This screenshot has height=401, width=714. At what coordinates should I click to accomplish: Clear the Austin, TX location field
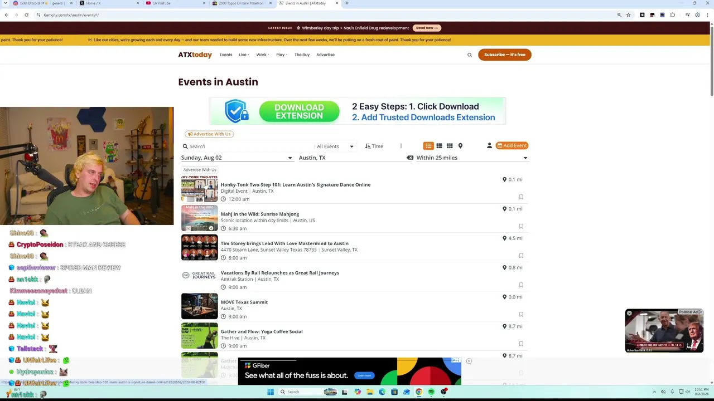pos(410,158)
